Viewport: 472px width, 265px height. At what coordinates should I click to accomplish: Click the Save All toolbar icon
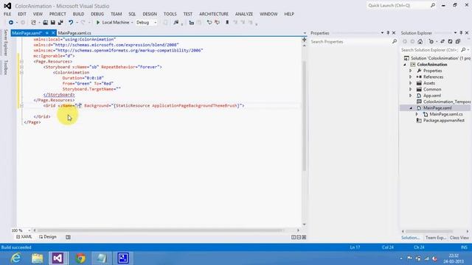pos(60,23)
